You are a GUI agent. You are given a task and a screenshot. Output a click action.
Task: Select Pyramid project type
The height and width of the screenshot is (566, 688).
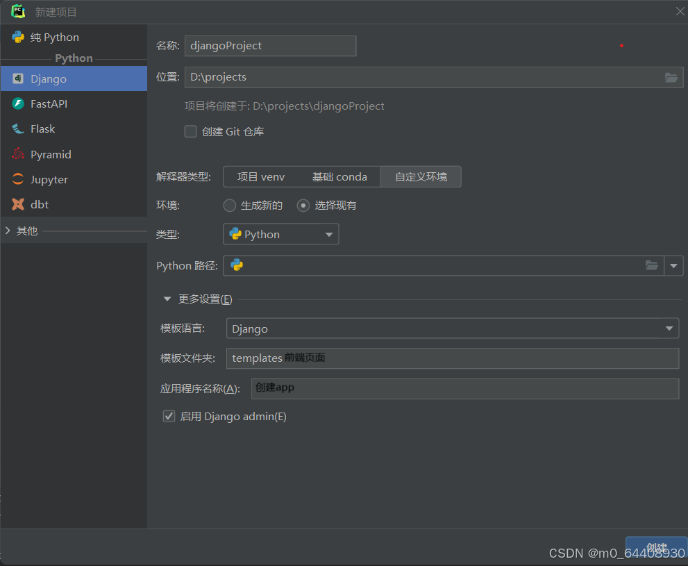(74, 154)
